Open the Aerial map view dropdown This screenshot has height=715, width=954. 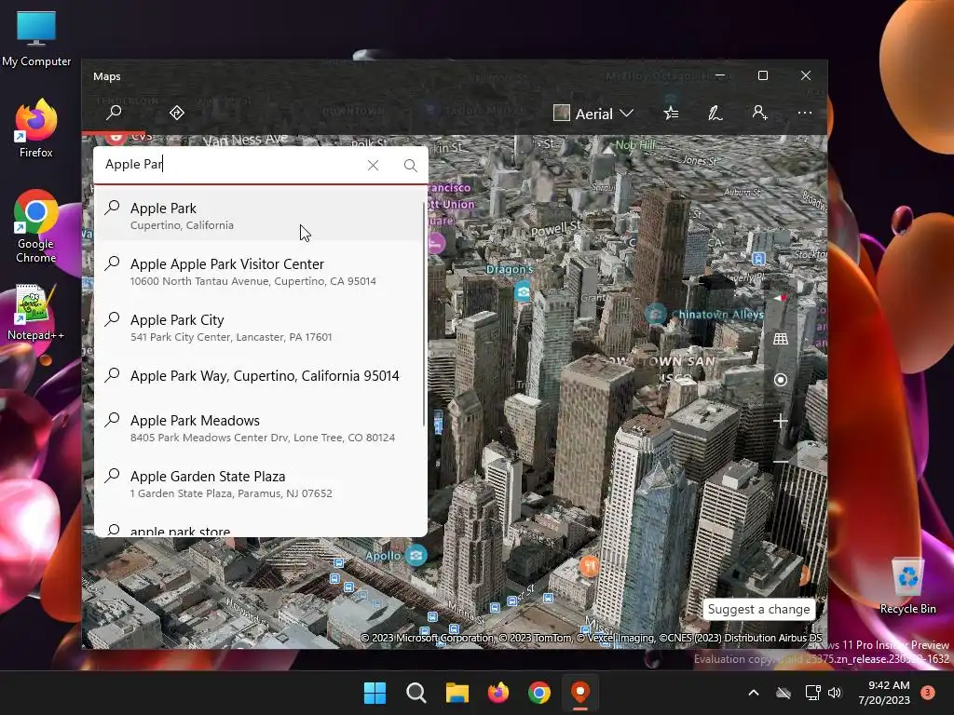coord(593,114)
